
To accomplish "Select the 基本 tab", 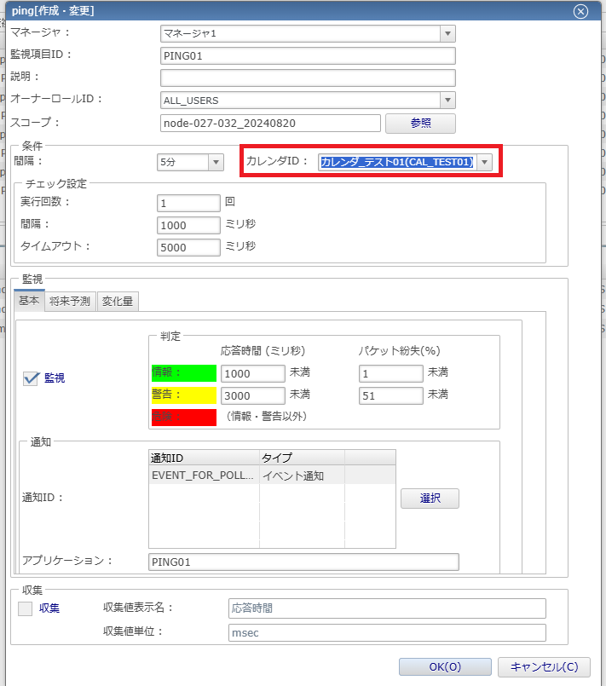I will [x=29, y=301].
